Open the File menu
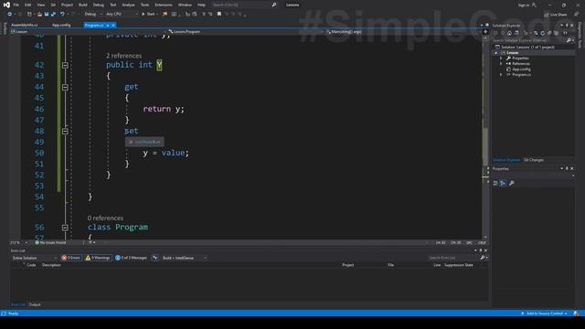 [16, 5]
